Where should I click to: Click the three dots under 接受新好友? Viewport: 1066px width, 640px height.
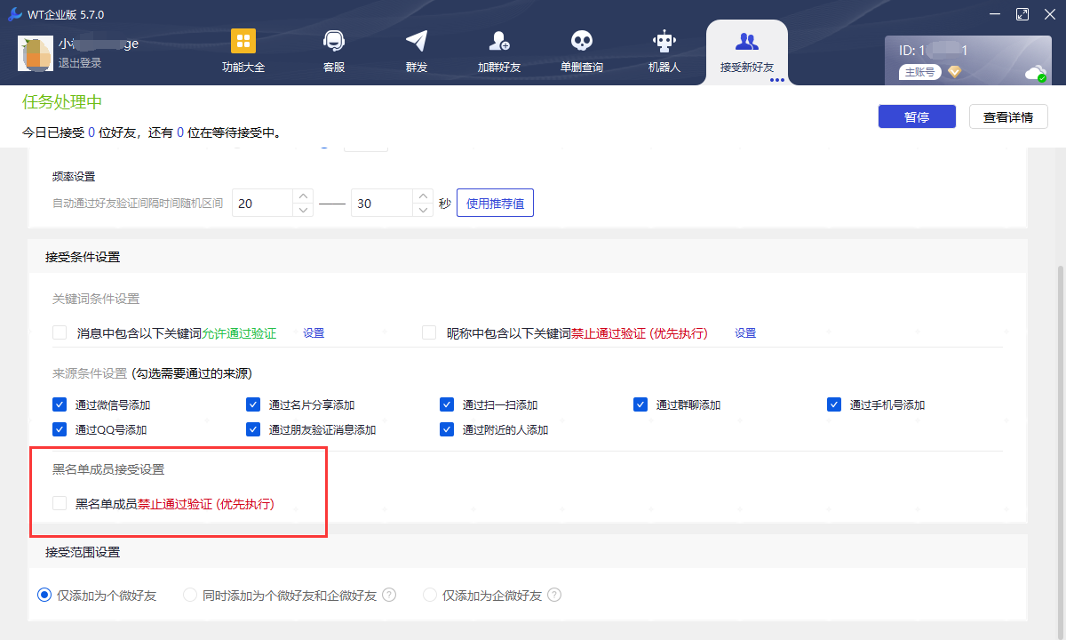777,80
